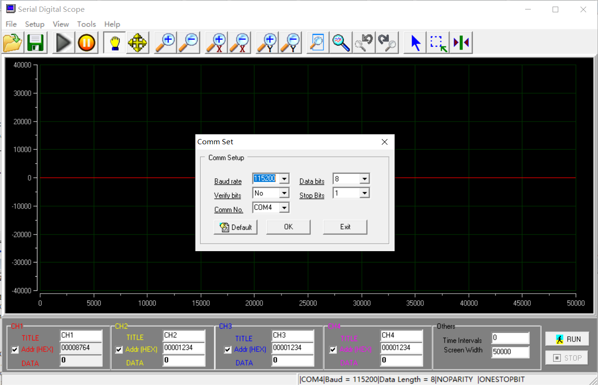Screen dimensions: 598x385
Task: Click the zoom out Y-axis icon
Action: click(x=290, y=43)
